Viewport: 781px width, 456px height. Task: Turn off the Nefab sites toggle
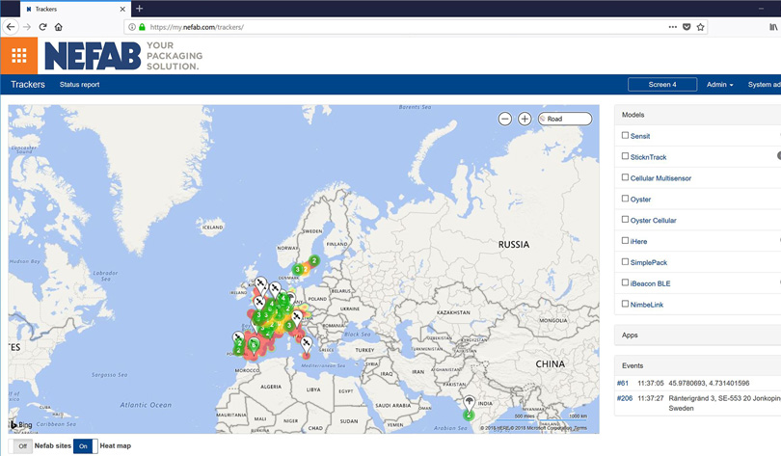click(22, 446)
